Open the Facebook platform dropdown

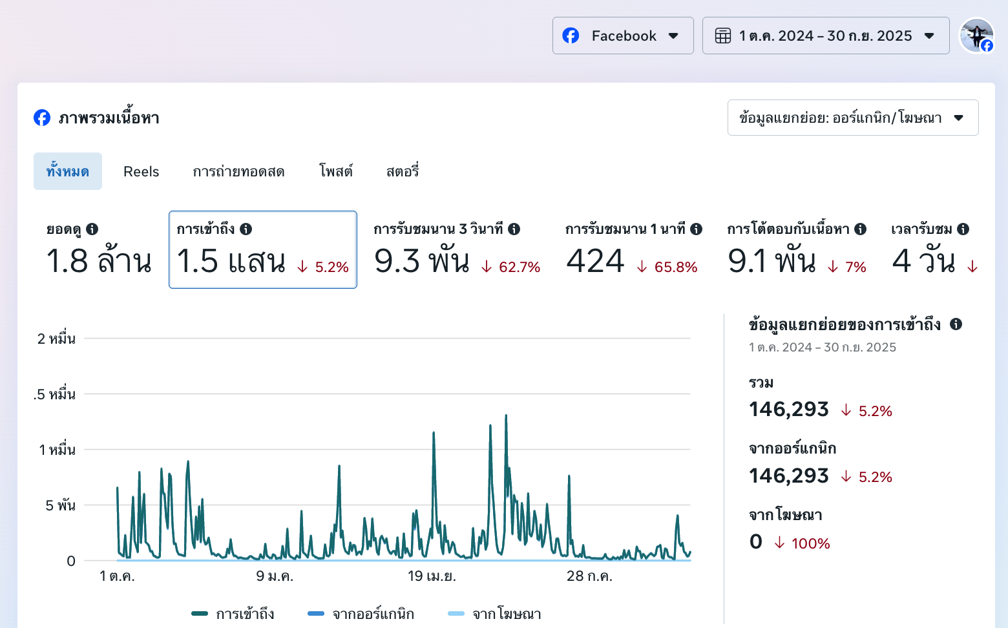coord(623,36)
